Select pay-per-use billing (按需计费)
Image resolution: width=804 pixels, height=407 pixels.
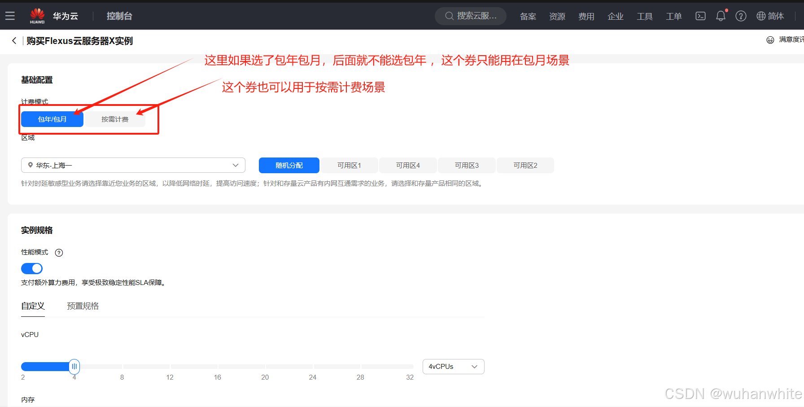pos(115,119)
